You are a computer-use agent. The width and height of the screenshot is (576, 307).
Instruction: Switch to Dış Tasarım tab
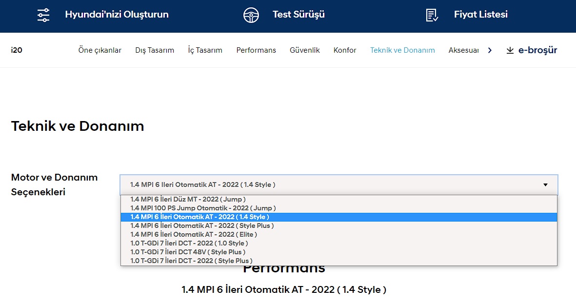coord(155,50)
